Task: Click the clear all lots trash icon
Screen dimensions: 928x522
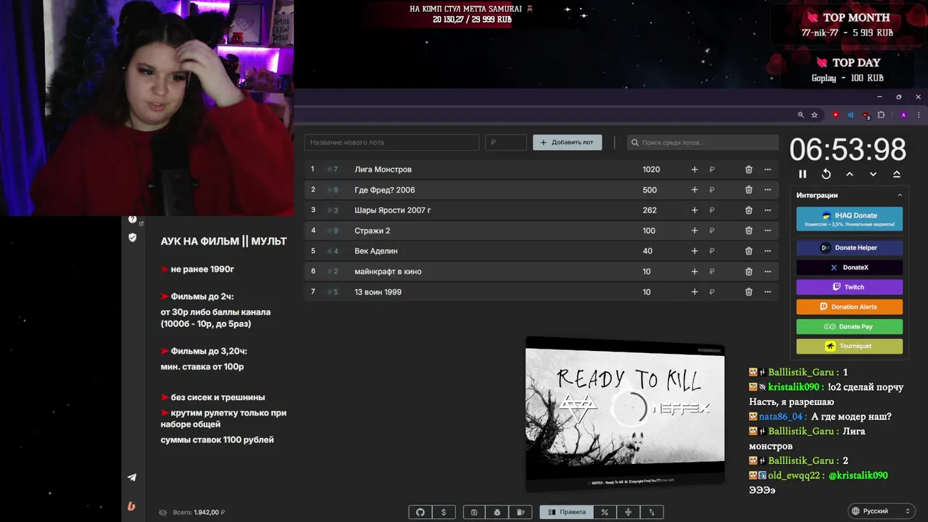Action: tap(521, 512)
